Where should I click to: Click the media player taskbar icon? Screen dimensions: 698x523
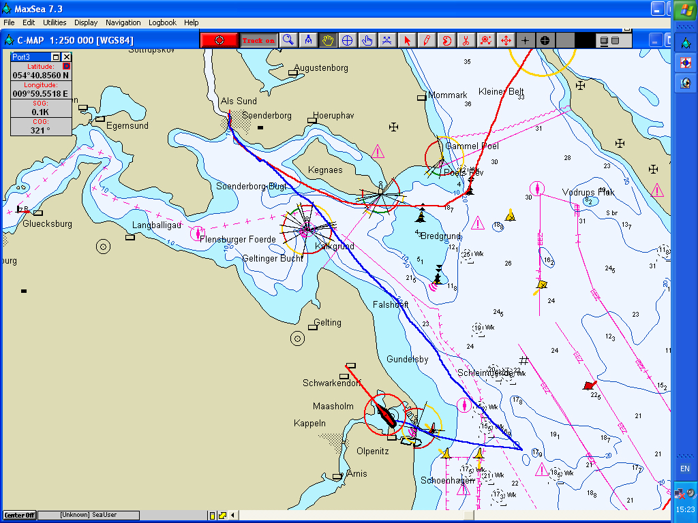[686, 82]
